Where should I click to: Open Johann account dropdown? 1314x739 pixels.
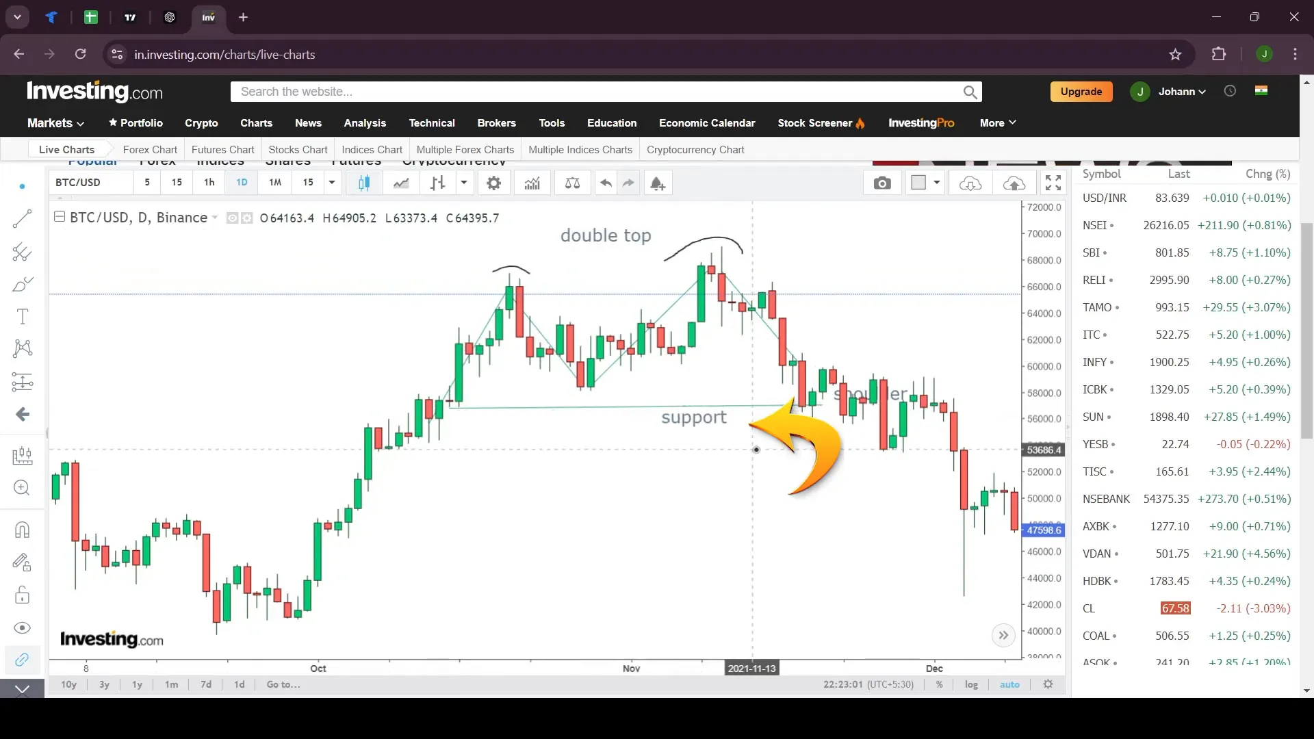(1182, 92)
